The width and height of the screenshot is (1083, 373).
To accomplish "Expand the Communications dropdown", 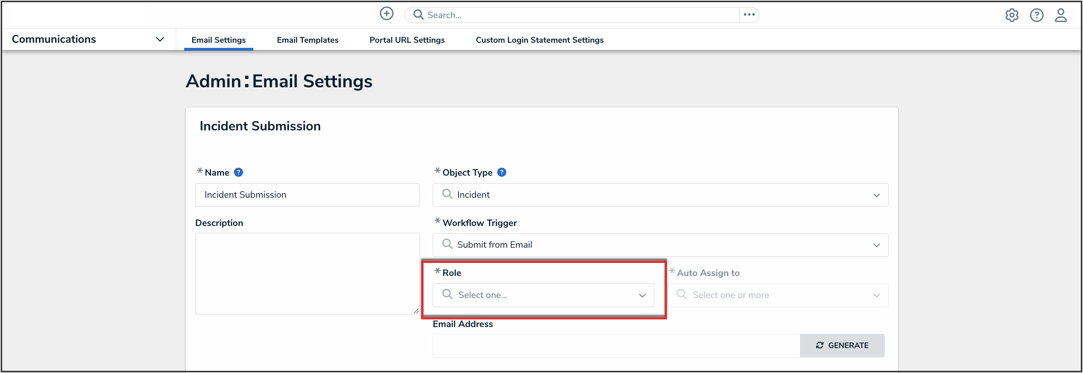I will (x=160, y=39).
